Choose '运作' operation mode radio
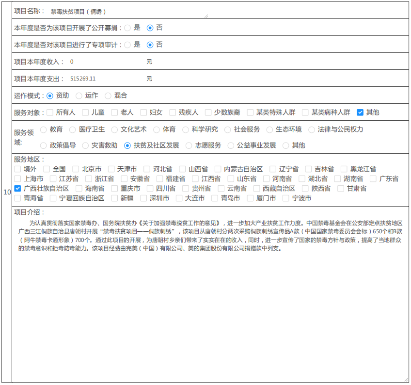This screenshot has width=411, height=385. [79, 96]
